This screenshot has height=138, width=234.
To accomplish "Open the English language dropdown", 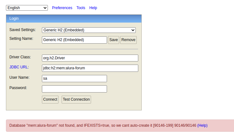I will click(x=27, y=8).
